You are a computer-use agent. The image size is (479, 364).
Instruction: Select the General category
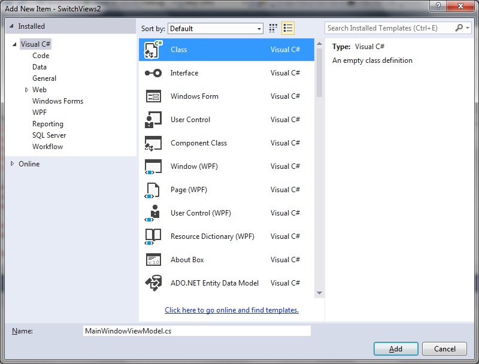[44, 78]
